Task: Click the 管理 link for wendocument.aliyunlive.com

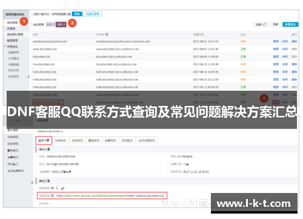Action: 276,42
